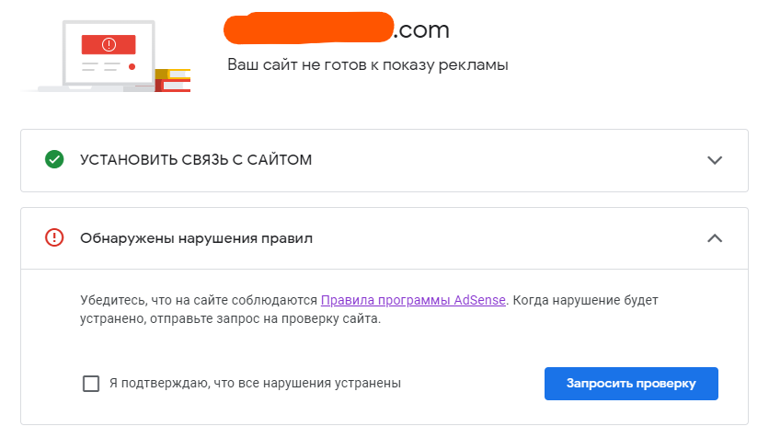Click the small red dot on laptop screen

point(132,66)
